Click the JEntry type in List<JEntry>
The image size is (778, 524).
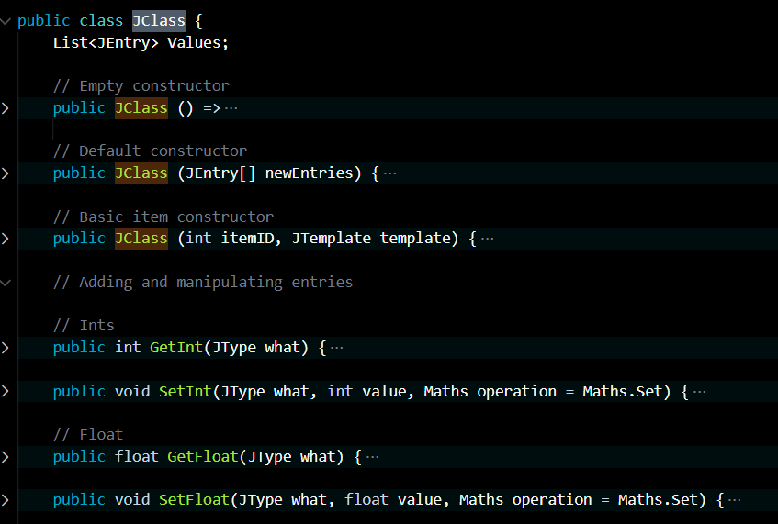click(x=123, y=42)
